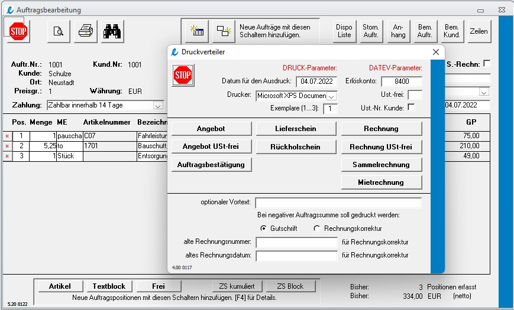
Task: Click the optionaler Vortext field
Action: (338, 203)
